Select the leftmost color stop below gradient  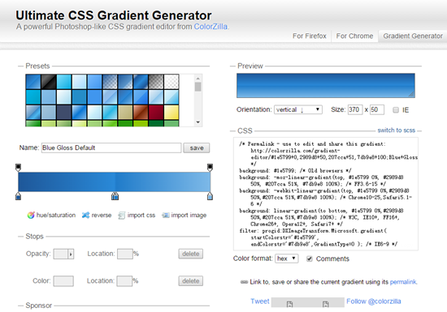(x=18, y=196)
